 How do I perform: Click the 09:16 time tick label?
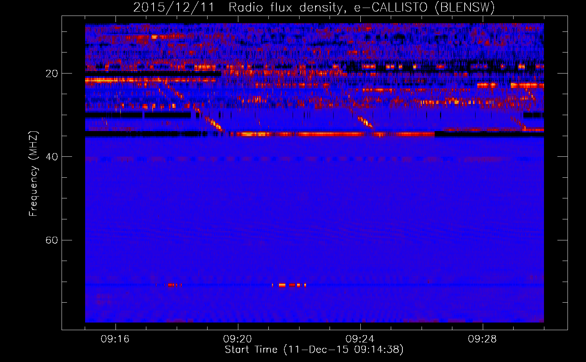pos(115,339)
